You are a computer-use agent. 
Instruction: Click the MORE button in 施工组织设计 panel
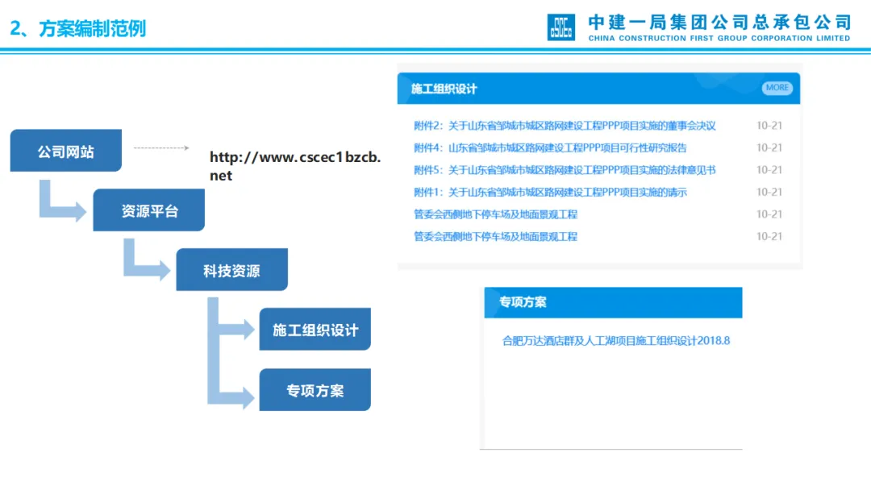point(777,88)
